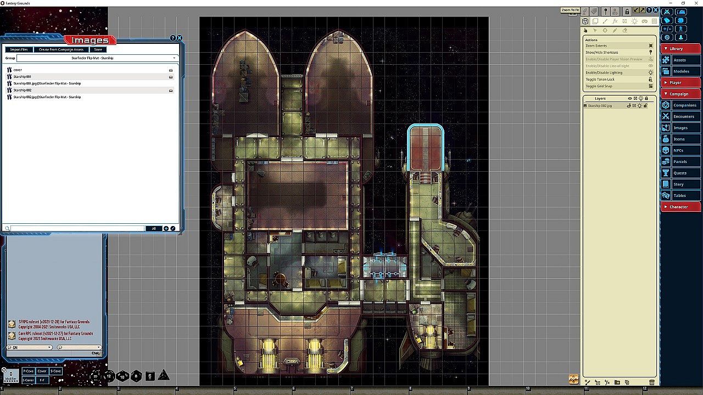Click the Modules folder icon in sidebar
This screenshot has width=703, height=395.
(x=666, y=71)
